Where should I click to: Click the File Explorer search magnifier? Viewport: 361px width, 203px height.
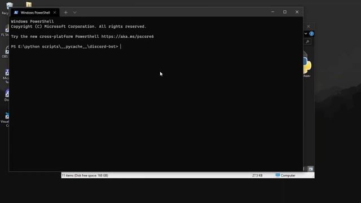(307, 42)
